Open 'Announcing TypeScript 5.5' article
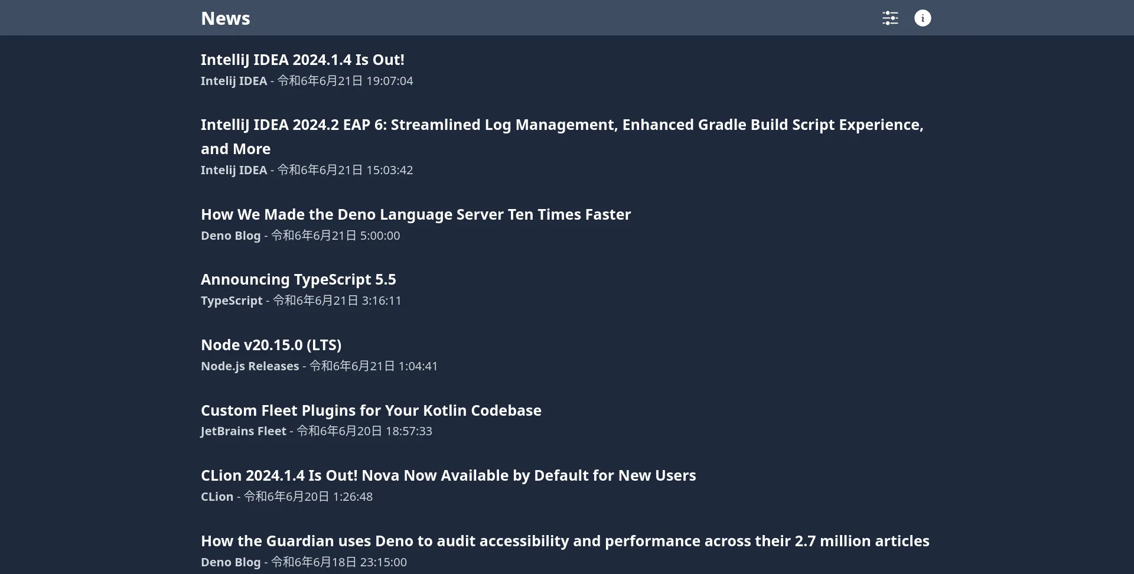1134x574 pixels. pos(298,279)
